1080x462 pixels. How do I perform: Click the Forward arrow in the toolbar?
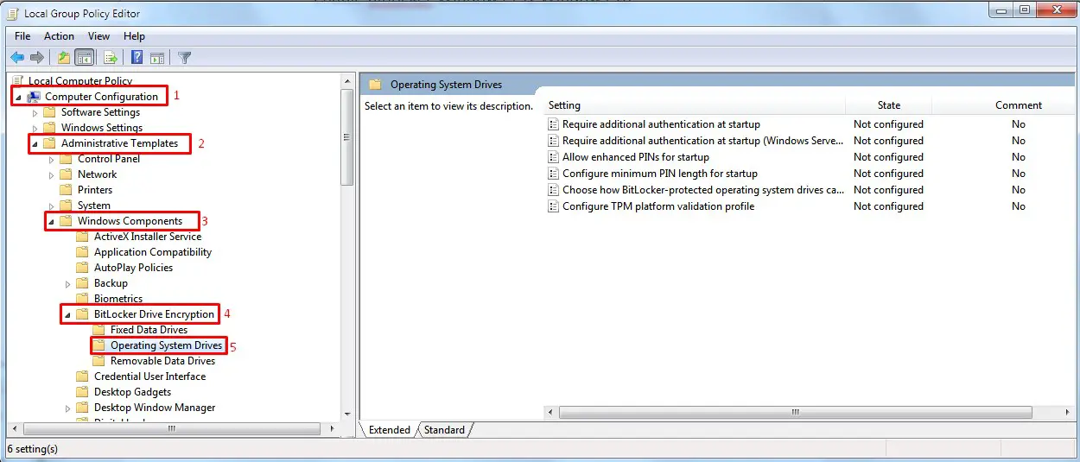click(x=37, y=58)
